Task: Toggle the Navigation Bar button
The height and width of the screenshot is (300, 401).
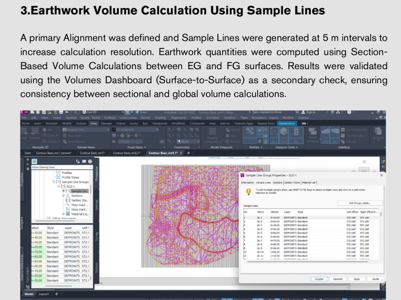Action: (x=296, y=135)
